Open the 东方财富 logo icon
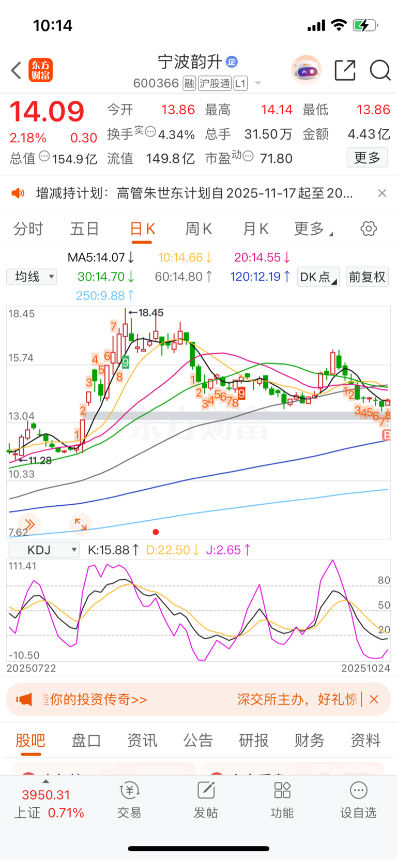Viewport: 397px width, 860px height. (x=41, y=70)
